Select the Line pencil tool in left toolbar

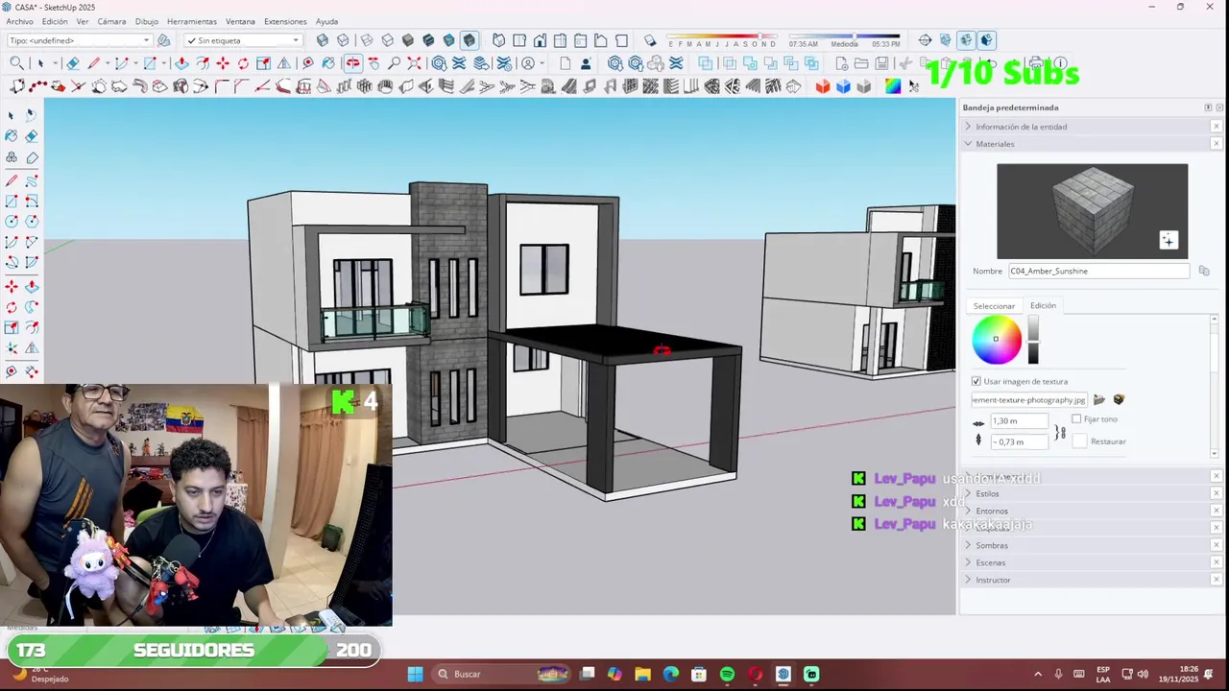coord(12,180)
